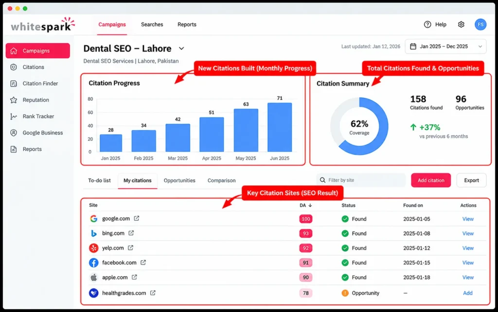This screenshot has height=312, width=498.
Task: Open the FS user avatar
Action: coord(480,24)
